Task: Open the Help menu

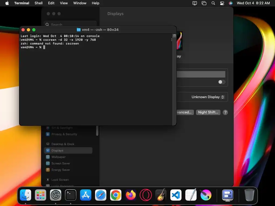Action: point(96,3)
